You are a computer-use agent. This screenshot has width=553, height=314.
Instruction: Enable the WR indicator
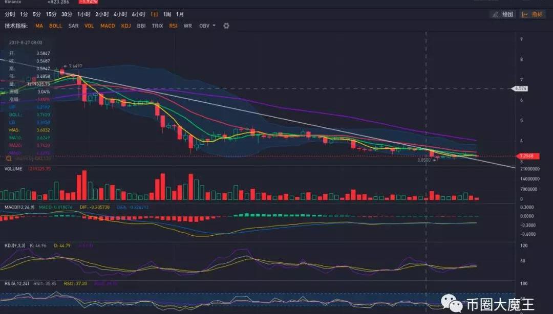(187, 26)
